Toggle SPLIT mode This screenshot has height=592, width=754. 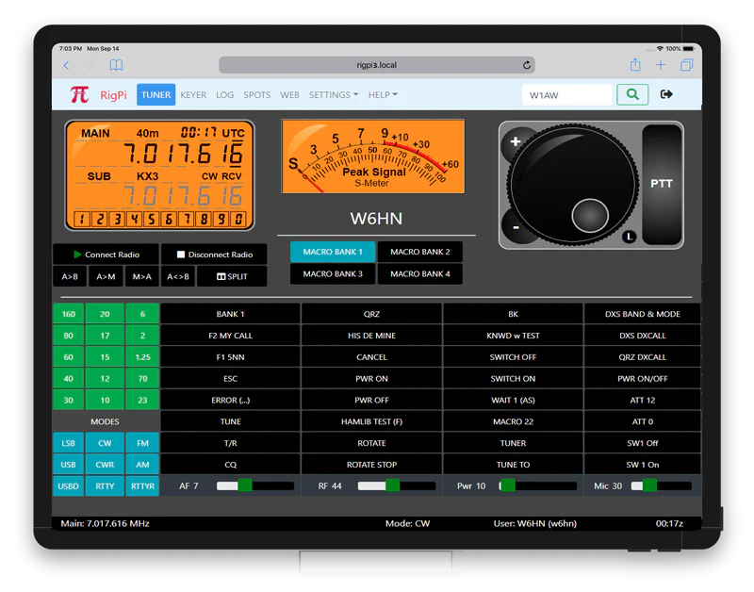(232, 276)
